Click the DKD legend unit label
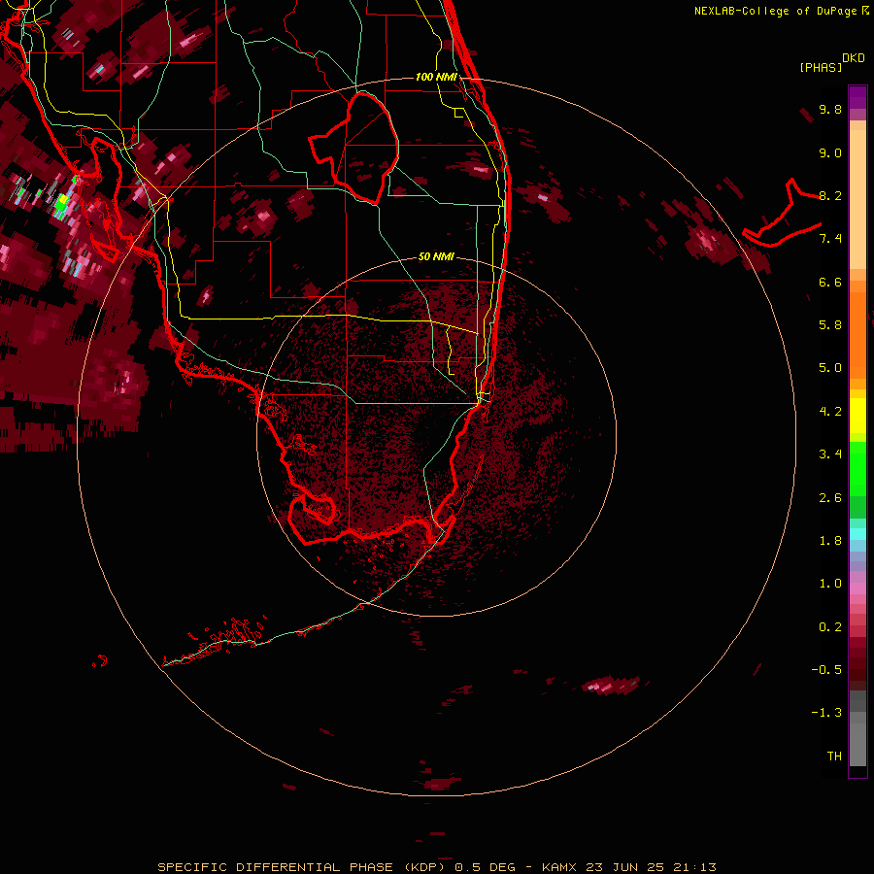 854,58
